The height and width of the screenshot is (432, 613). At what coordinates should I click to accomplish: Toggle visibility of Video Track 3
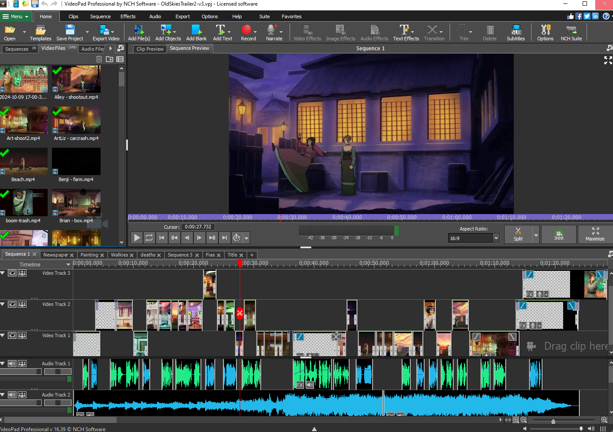tap(12, 273)
